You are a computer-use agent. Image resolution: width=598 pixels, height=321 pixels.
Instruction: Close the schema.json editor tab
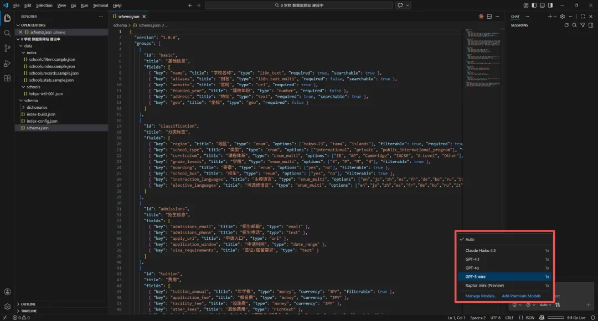(x=144, y=17)
